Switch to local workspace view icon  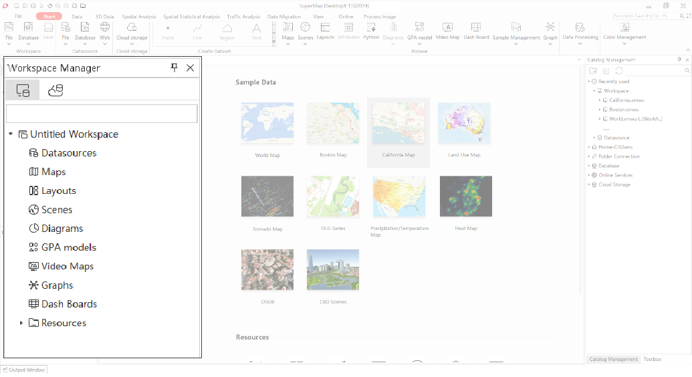23,90
